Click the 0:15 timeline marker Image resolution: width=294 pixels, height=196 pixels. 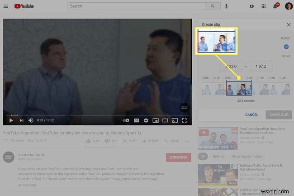(x=217, y=78)
